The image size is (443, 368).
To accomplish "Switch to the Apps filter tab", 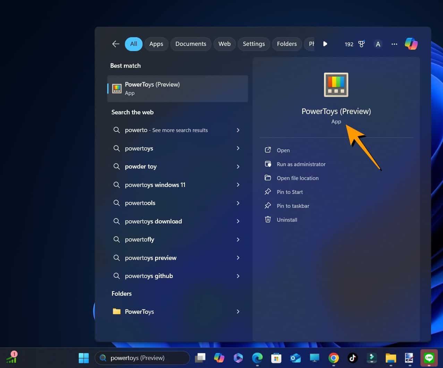I will (x=156, y=44).
